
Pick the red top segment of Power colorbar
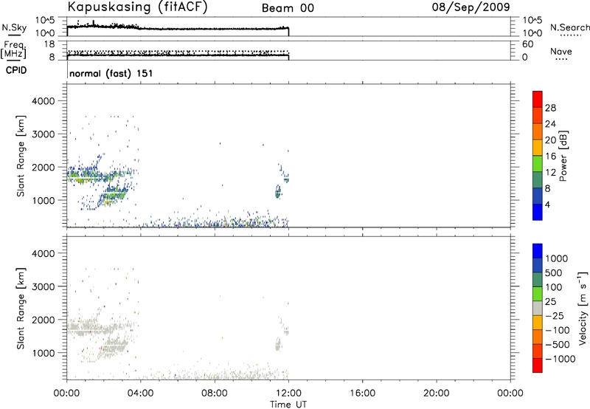538,99
